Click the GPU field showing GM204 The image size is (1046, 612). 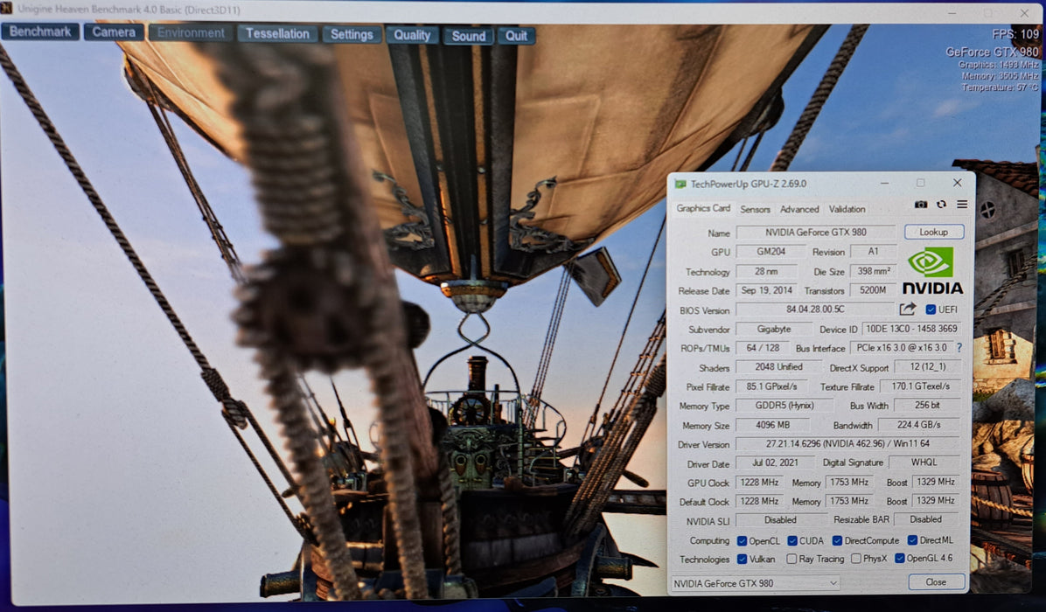point(771,252)
